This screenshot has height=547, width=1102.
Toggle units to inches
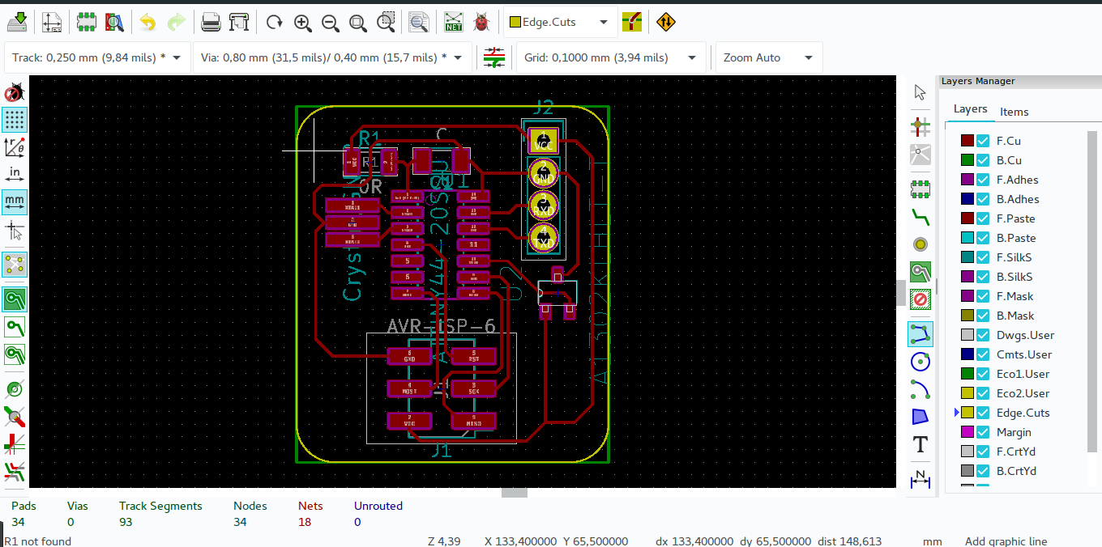coord(15,172)
